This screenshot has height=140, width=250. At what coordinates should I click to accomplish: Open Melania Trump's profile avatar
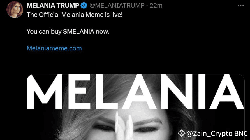pos(15,10)
